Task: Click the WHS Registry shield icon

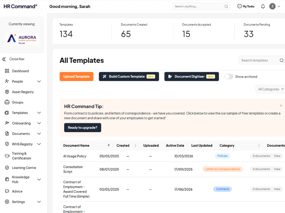Action: (7, 144)
